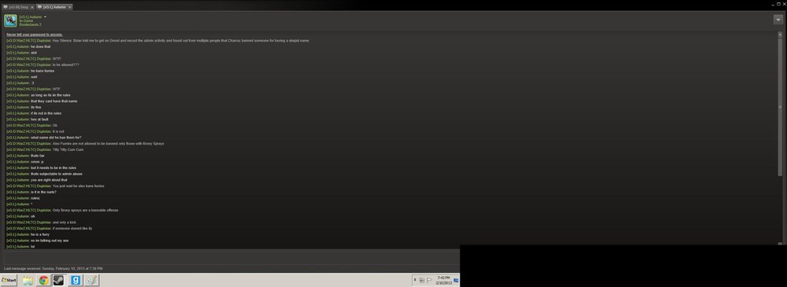Click the chat scrollbar up arrow
Image resolution: width=787 pixels, height=287 pixels.
pos(780,34)
